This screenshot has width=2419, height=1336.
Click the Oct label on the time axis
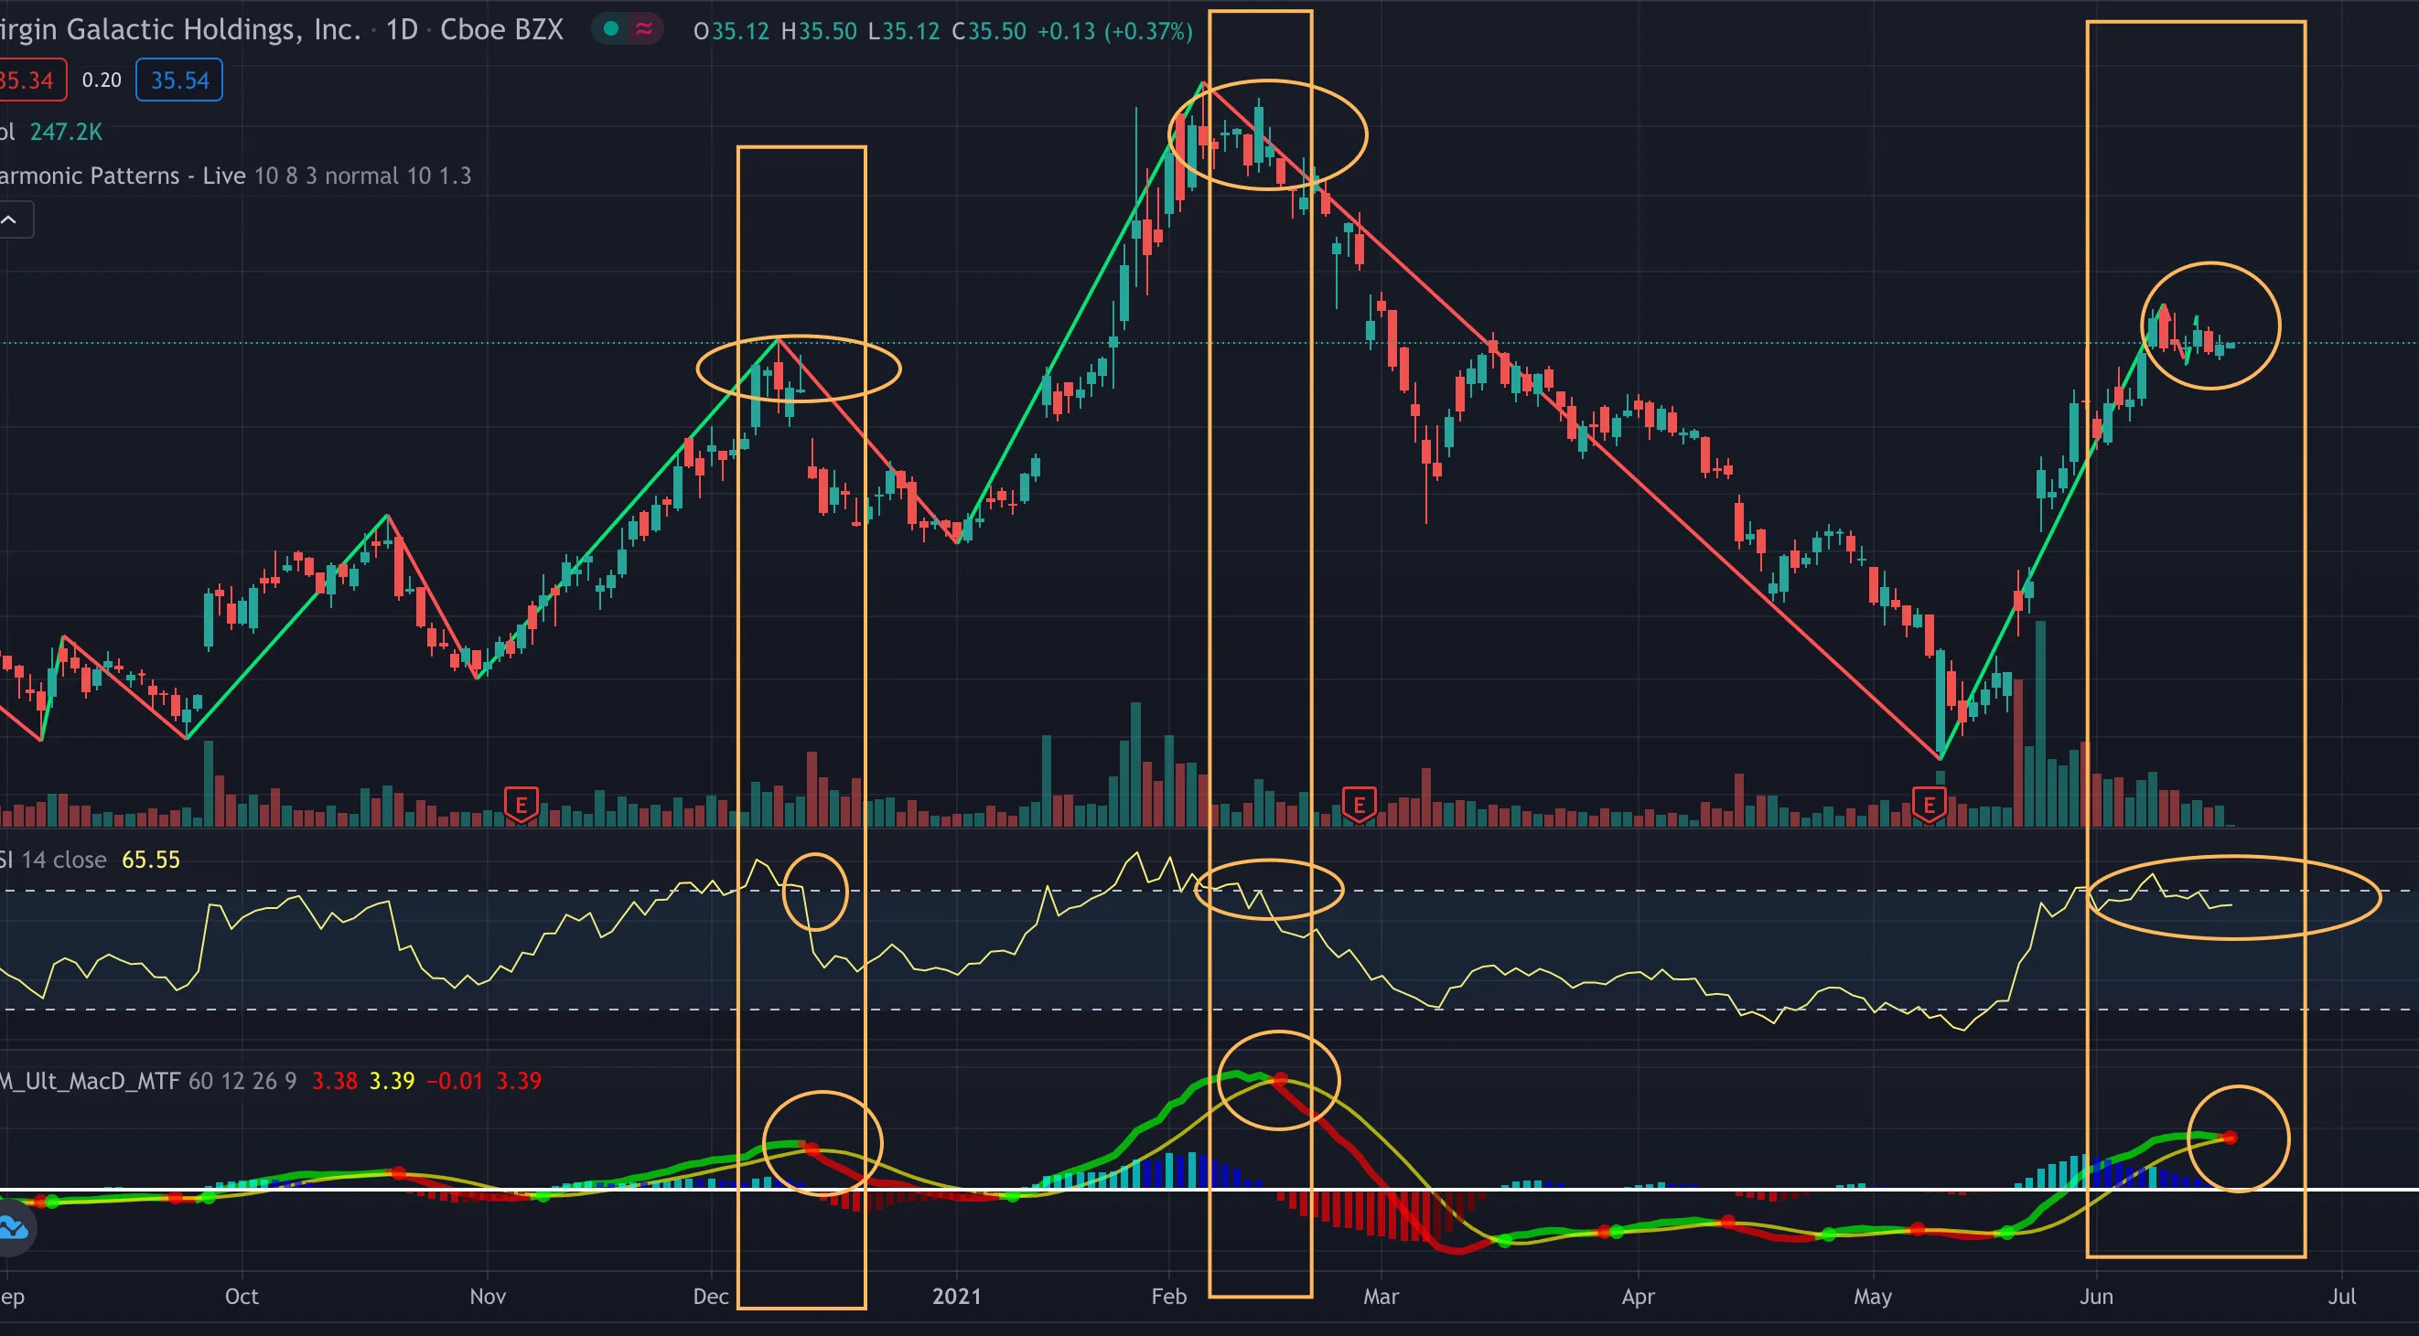(x=242, y=1297)
